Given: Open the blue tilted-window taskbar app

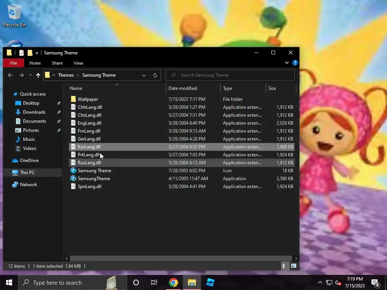Looking at the screenshot, I should pyautogui.click(x=210, y=282).
